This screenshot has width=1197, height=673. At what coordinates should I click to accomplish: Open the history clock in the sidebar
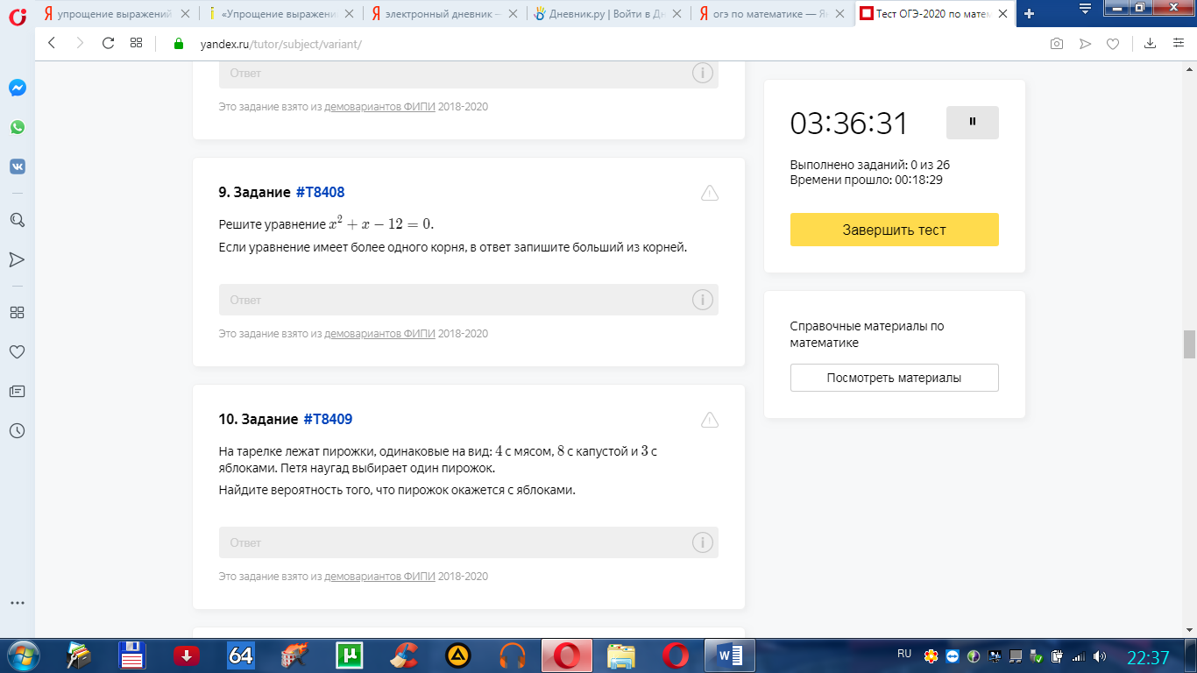pos(18,430)
